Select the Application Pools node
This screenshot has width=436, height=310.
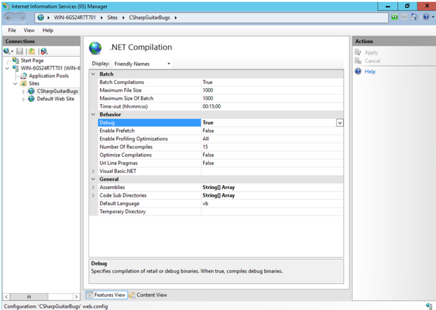[48, 76]
